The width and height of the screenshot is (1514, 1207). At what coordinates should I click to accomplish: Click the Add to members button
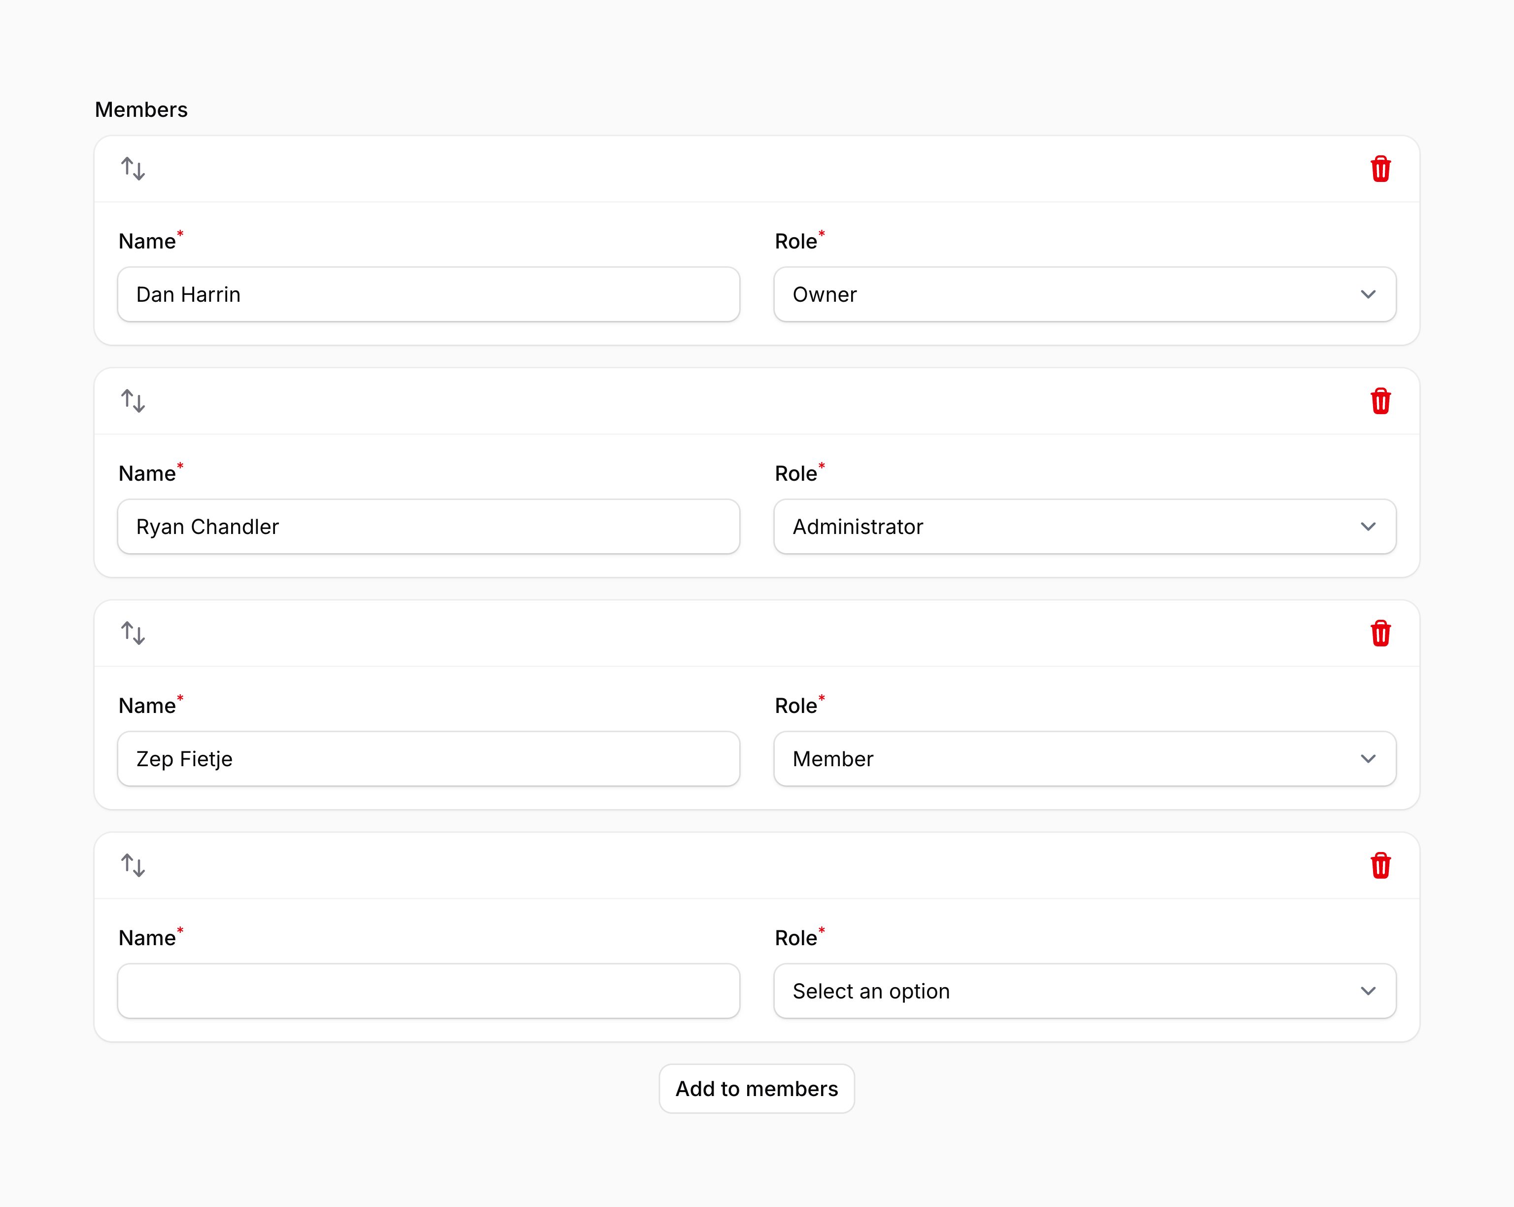tap(757, 1089)
